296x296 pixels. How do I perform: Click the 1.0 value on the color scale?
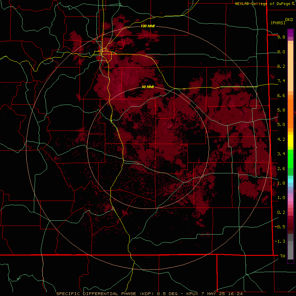281,198
